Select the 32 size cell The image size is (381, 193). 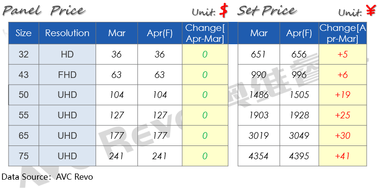(x=24, y=54)
